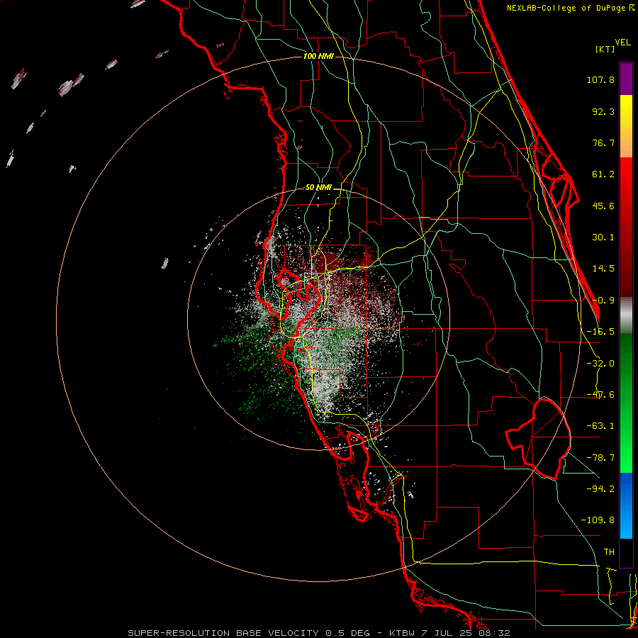The image size is (638, 638).
Task: Click the -47.6 velocity scale value
Action: [600, 395]
